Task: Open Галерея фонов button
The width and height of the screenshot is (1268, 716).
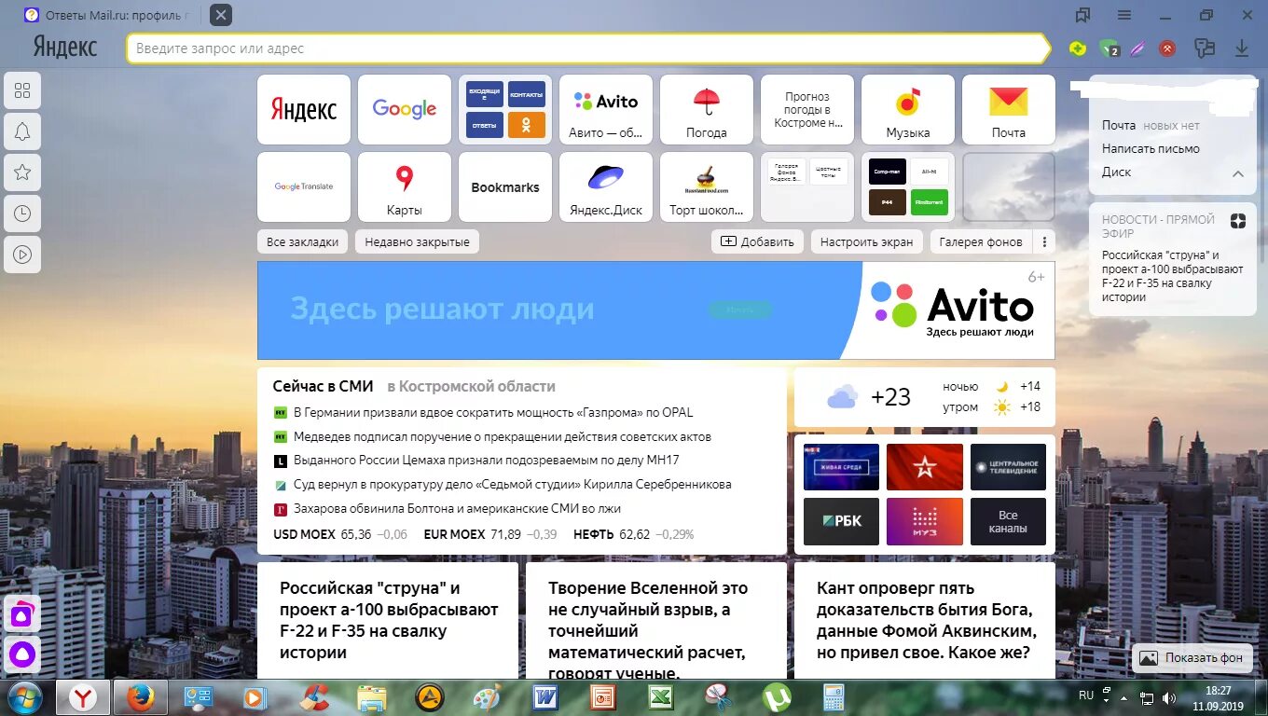Action: (x=981, y=241)
